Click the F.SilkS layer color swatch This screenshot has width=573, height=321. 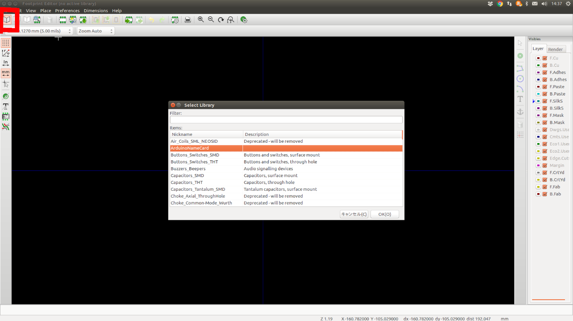[538, 101]
